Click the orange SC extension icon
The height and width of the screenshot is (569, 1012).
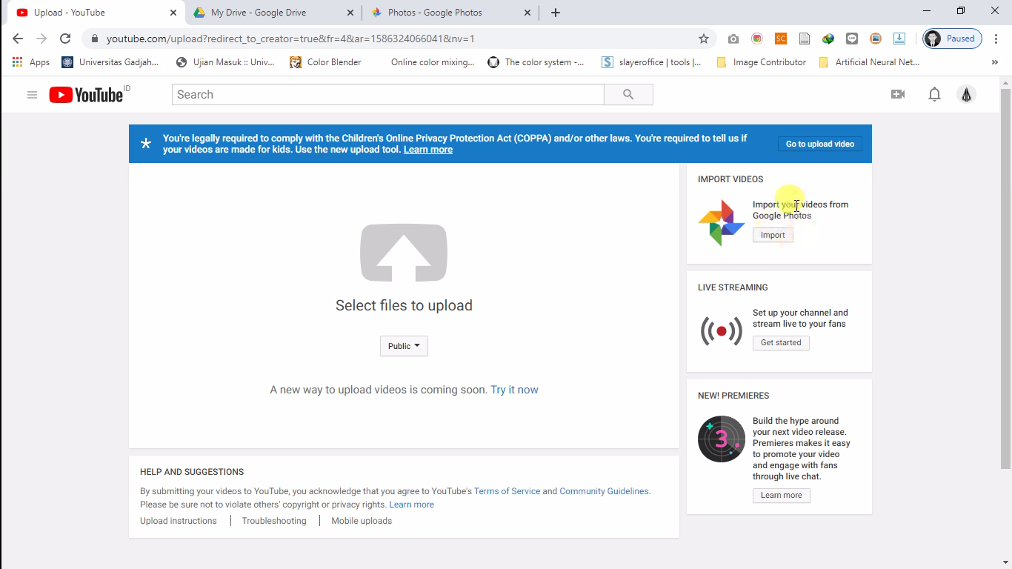pos(780,39)
